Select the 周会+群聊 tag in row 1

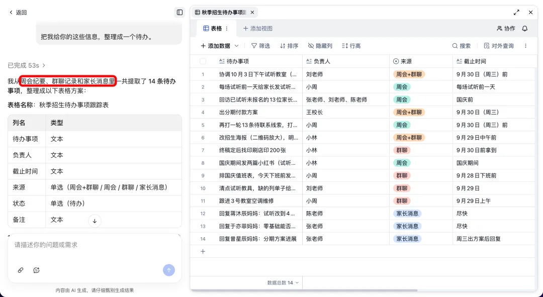409,74
